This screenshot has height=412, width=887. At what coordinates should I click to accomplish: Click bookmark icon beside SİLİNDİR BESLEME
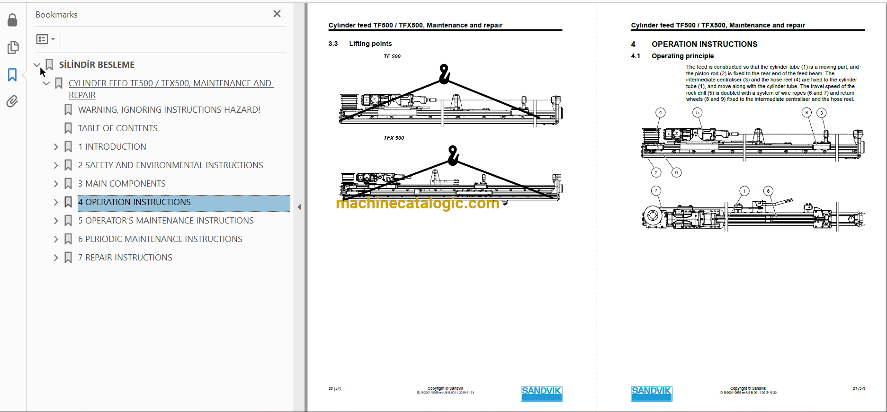pyautogui.click(x=49, y=65)
